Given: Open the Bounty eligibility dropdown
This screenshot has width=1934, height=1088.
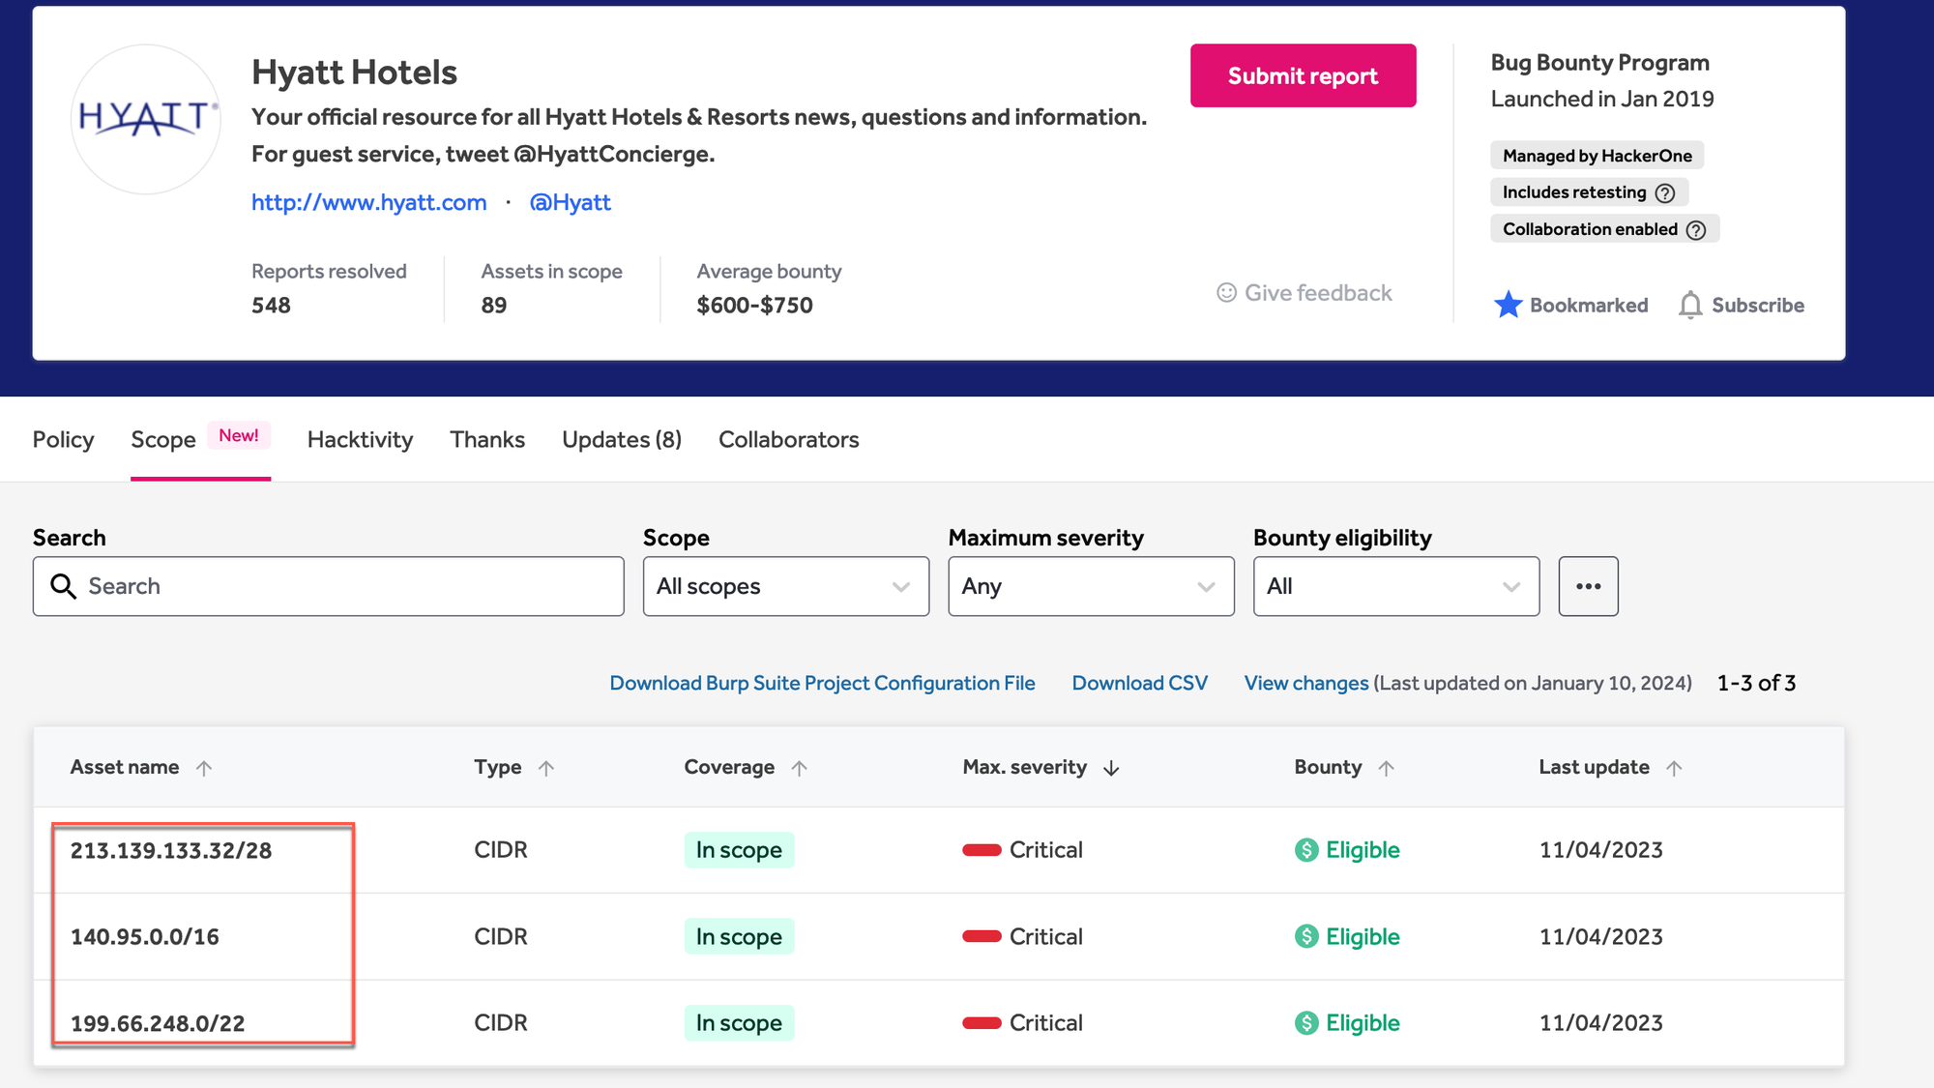Looking at the screenshot, I should (x=1395, y=586).
